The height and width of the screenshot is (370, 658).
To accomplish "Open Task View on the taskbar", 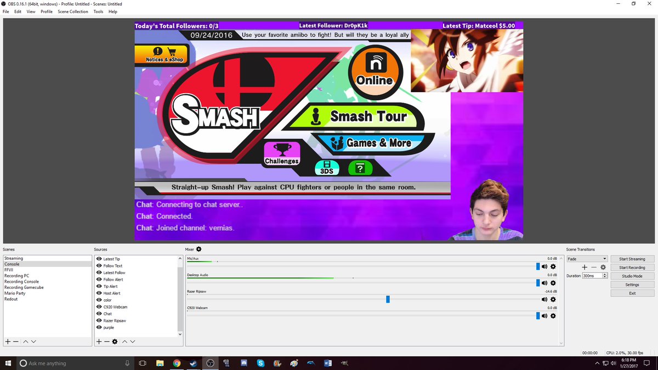I will point(143,363).
